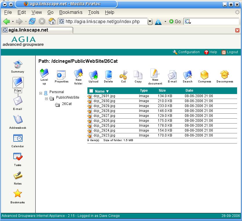Viewport: 242px width, 221px height.
Task: Open the Bookmarks menu
Action: coord(71,12)
